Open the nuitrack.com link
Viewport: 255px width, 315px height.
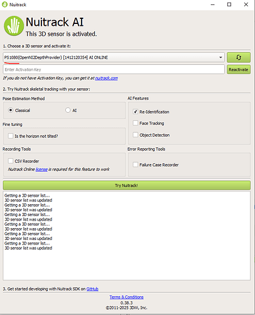[106, 78]
